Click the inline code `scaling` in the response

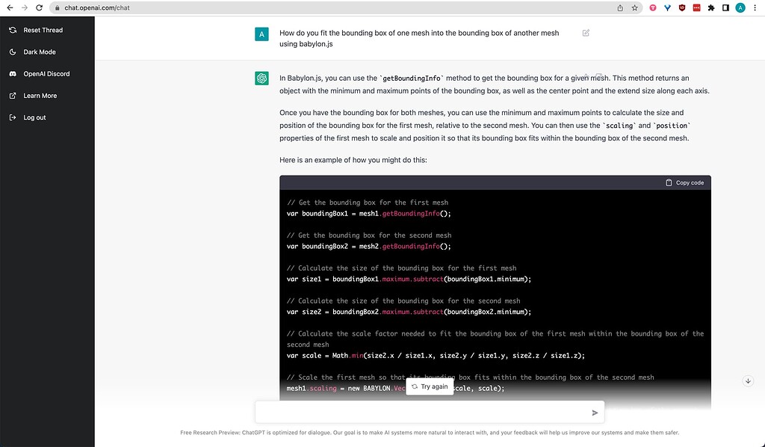(x=619, y=126)
